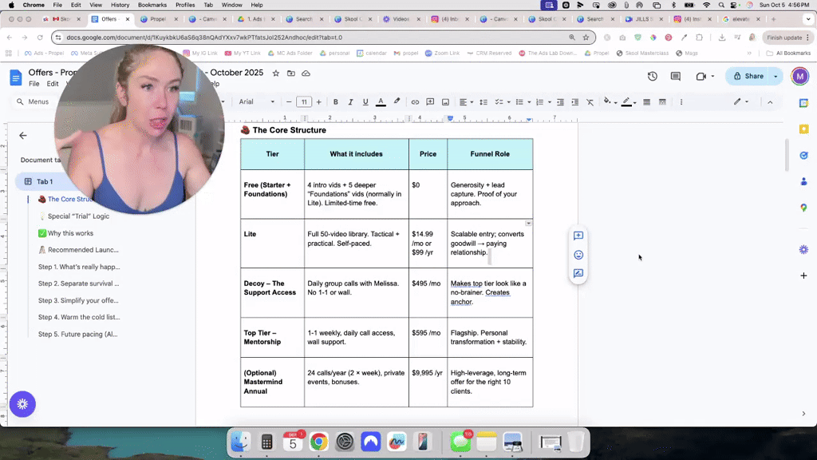The image size is (817, 460).
Task: Click the Share button
Action: (748, 76)
